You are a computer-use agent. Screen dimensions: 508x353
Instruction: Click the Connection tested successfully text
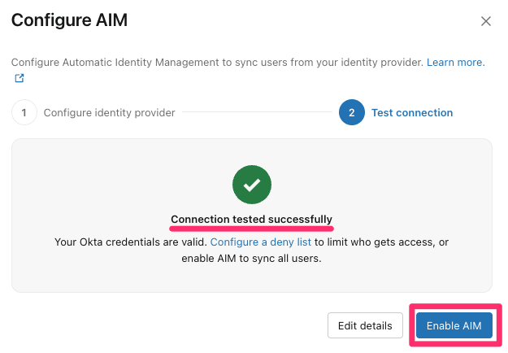click(x=251, y=220)
